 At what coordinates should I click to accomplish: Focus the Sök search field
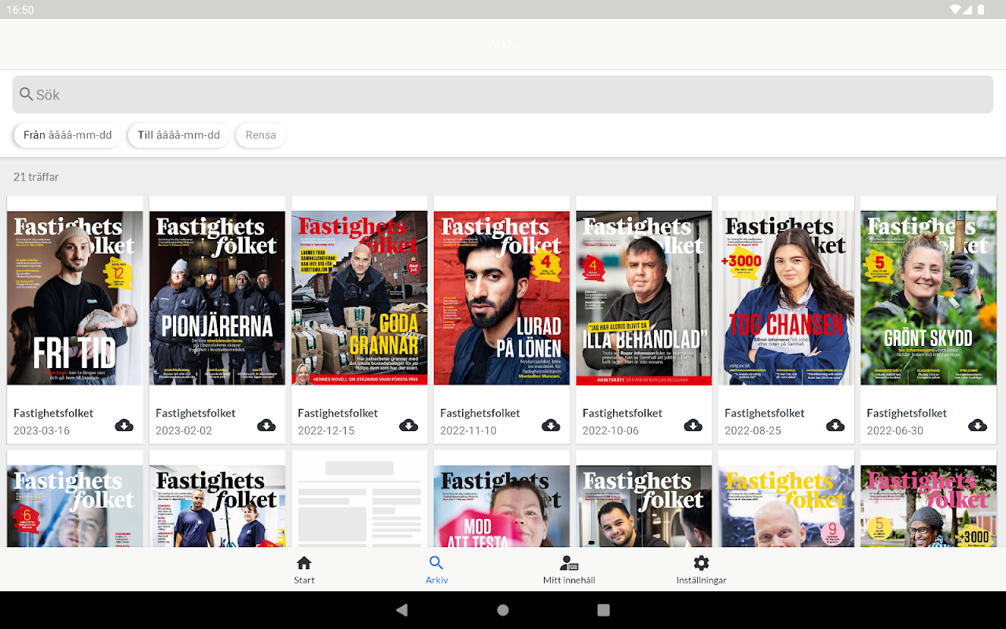tap(503, 94)
